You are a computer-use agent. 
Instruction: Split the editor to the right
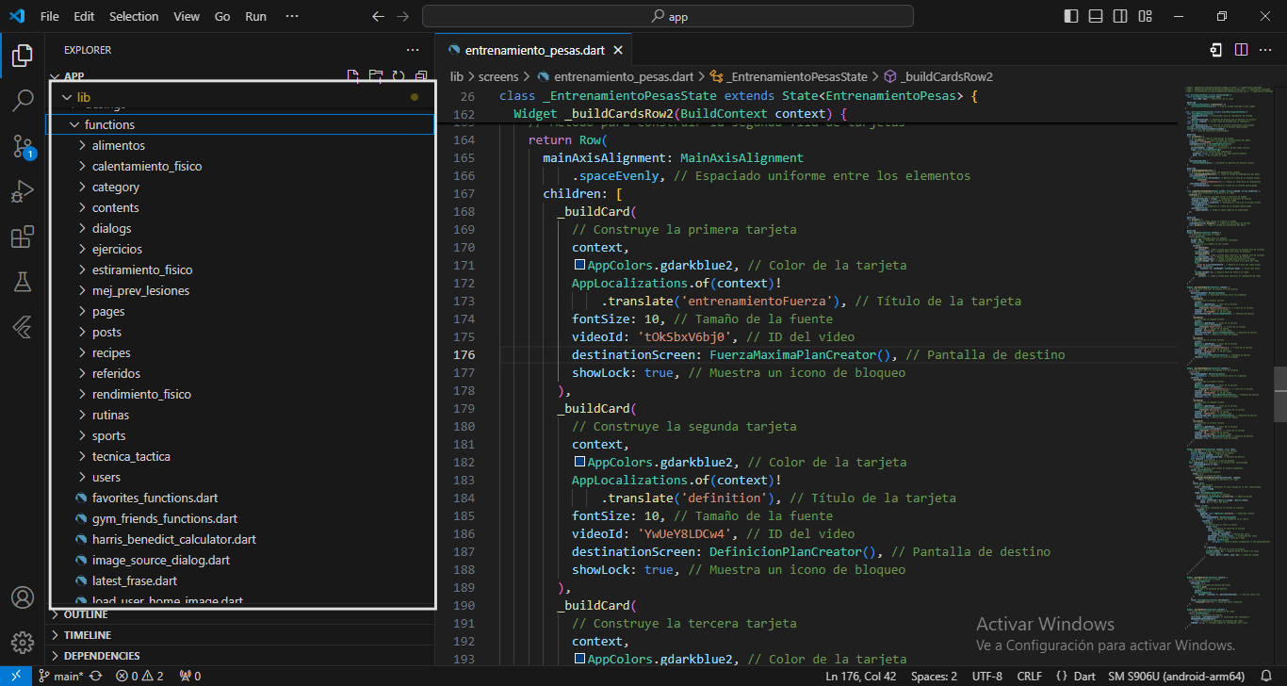pos(1241,50)
